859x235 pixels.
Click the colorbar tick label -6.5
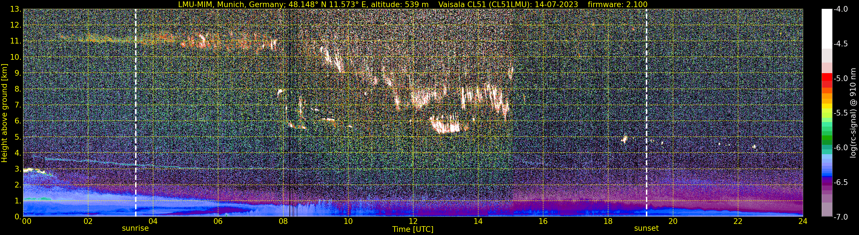pos(841,182)
